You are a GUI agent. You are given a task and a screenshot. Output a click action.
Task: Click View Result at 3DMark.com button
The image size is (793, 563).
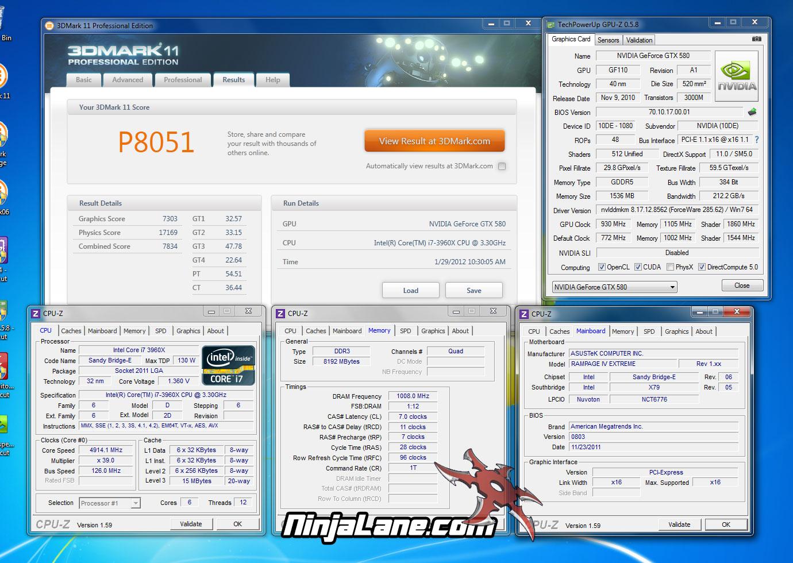(434, 141)
